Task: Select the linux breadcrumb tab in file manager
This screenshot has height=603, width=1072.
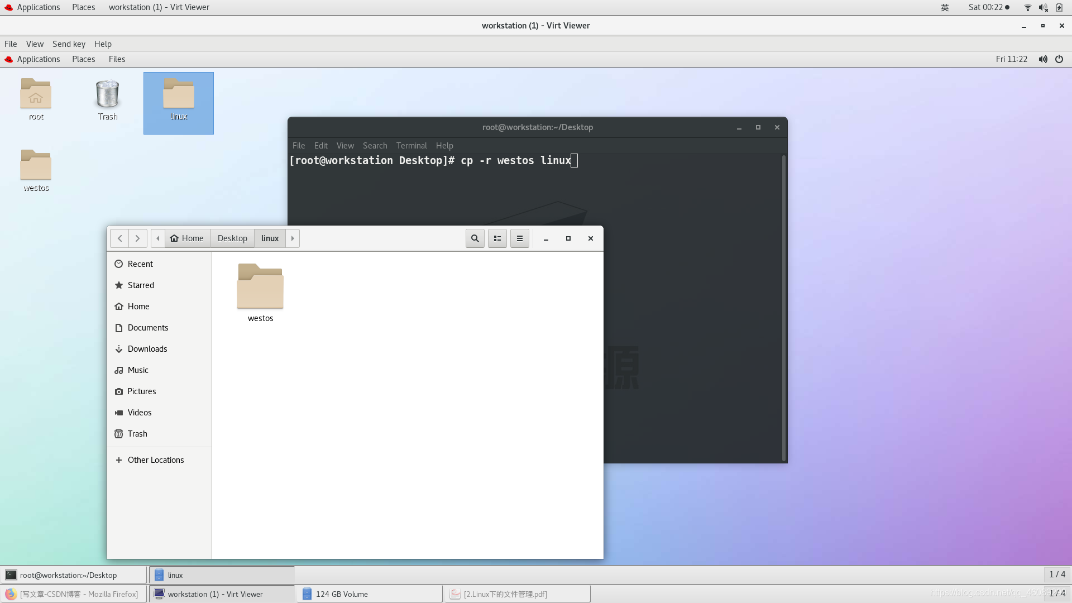Action: click(x=270, y=238)
